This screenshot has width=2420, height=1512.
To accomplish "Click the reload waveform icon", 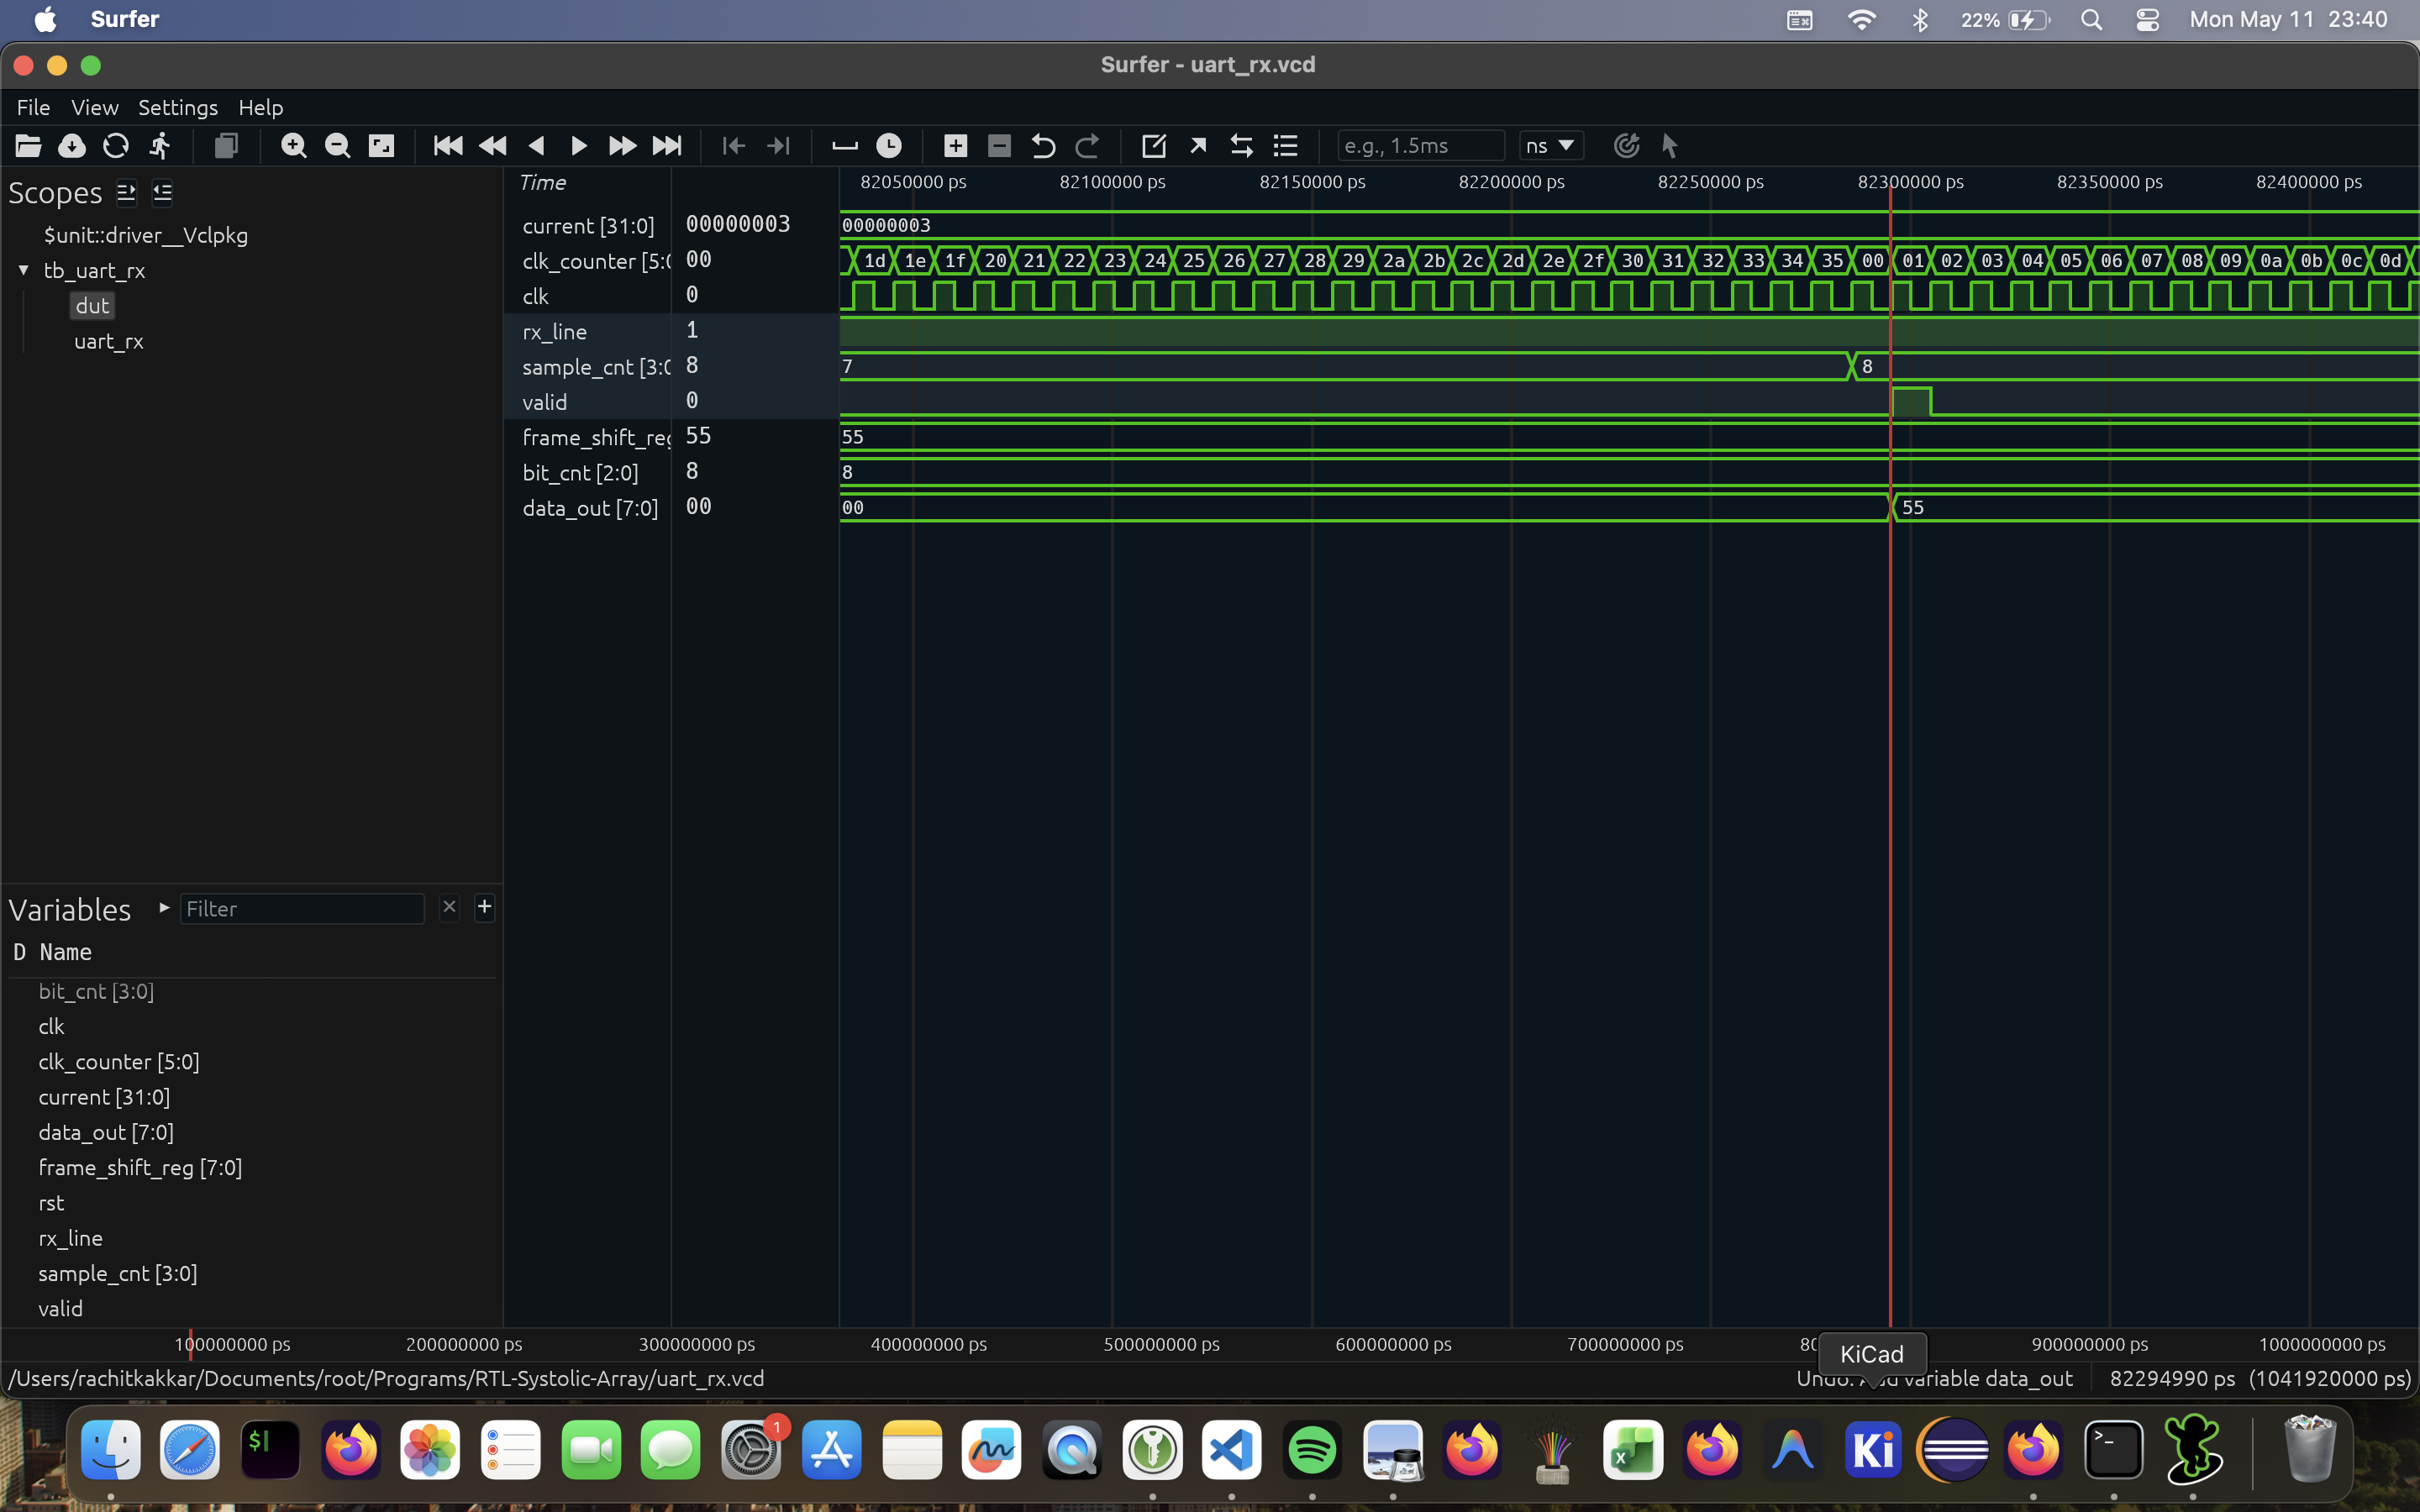I will tap(116, 146).
